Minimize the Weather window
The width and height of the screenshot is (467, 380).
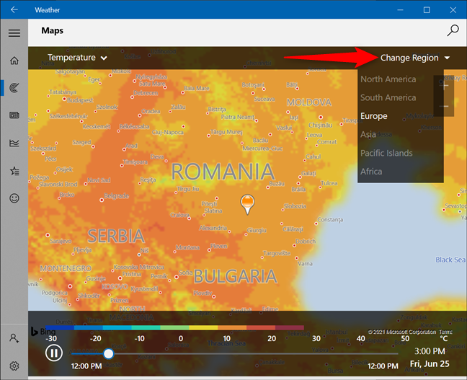point(400,10)
